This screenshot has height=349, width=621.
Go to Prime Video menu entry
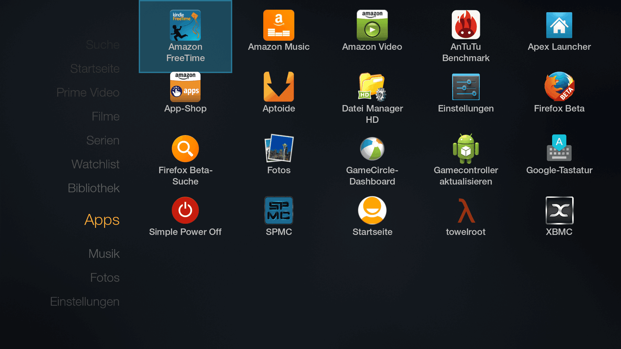click(x=88, y=92)
